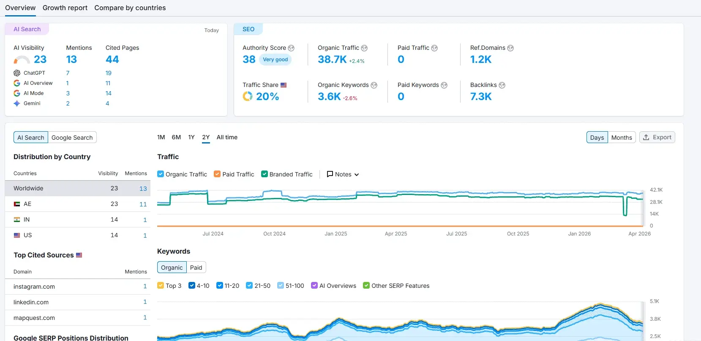Viewport: 701px width, 341px height.
Task: Switch to Compare by countries tab
Action: [x=130, y=8]
